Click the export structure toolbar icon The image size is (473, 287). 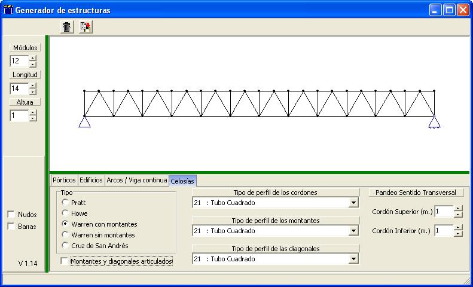tap(85, 27)
